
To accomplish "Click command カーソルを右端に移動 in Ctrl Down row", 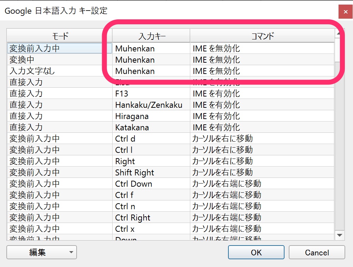I will 262,184.
